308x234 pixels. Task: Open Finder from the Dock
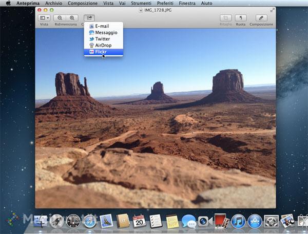point(40,222)
